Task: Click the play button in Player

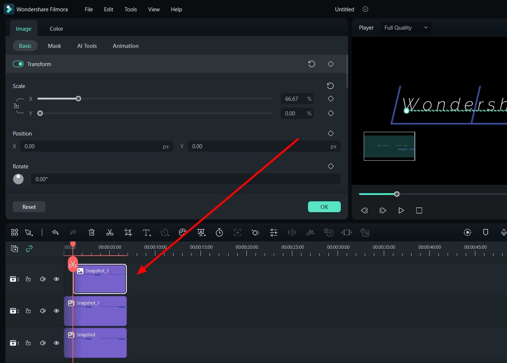Action: 401,211
